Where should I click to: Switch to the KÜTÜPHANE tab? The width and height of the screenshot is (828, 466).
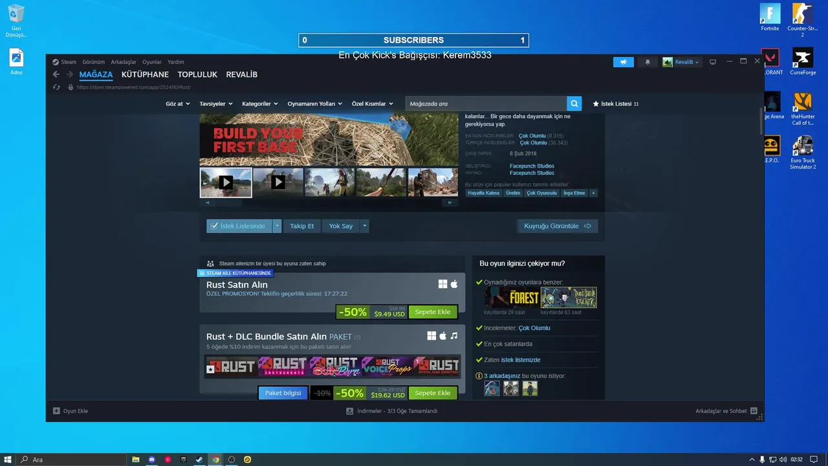click(x=145, y=74)
